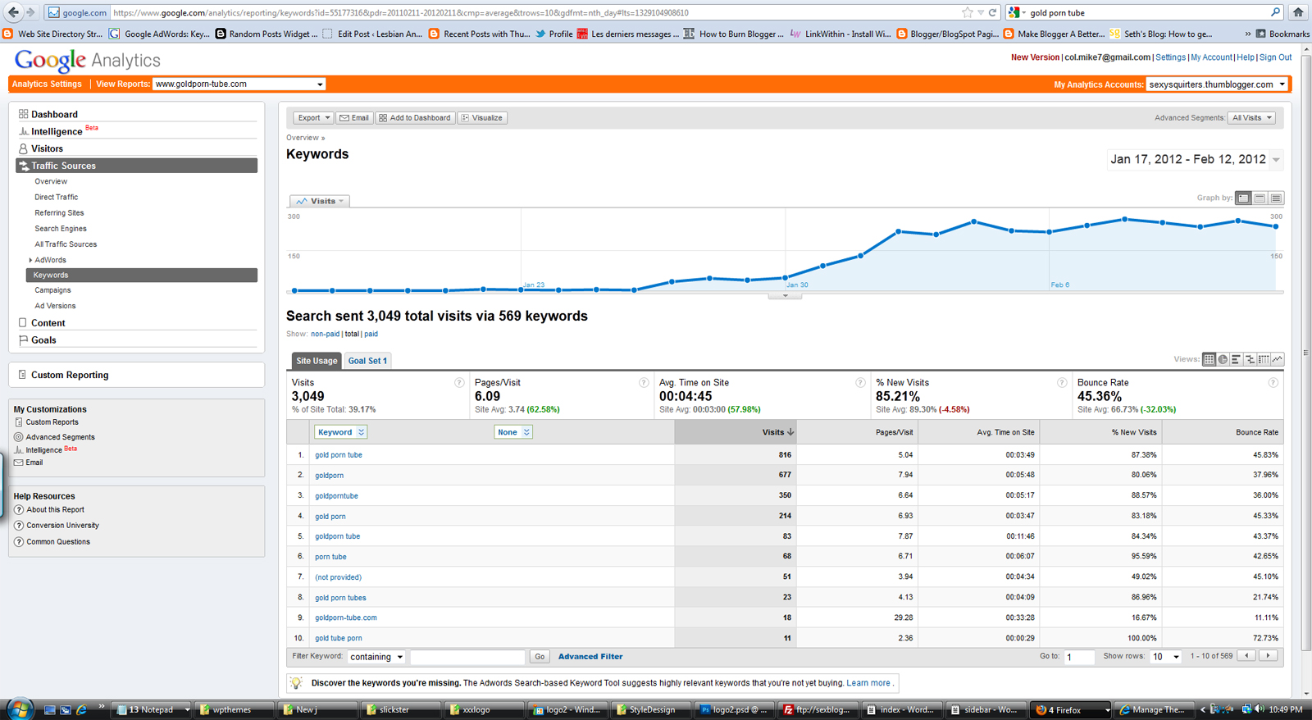This screenshot has height=720, width=1312.
Task: Click the Visualize button
Action: click(x=482, y=118)
